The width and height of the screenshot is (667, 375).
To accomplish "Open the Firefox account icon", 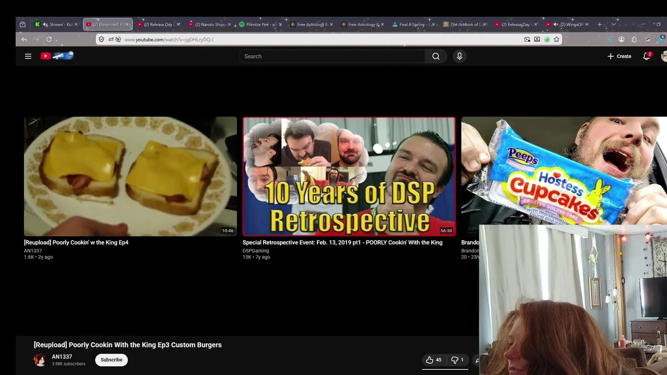I will pyautogui.click(x=621, y=39).
